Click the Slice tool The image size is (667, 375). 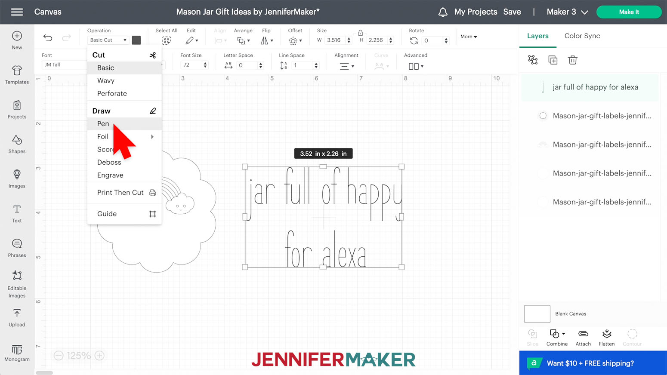pos(532,338)
